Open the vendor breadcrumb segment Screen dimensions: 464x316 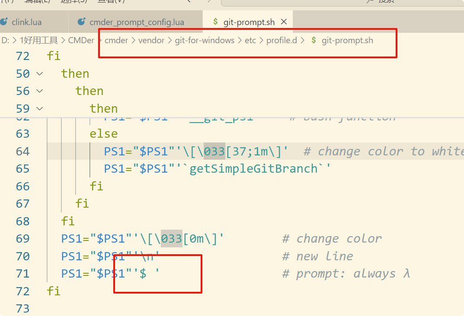151,41
